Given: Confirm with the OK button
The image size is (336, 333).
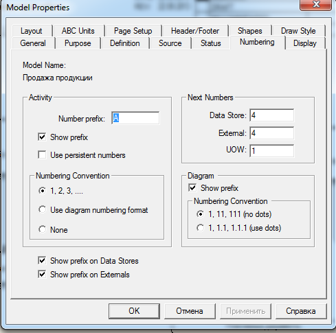Looking at the screenshot, I should pyautogui.click(x=134, y=311).
